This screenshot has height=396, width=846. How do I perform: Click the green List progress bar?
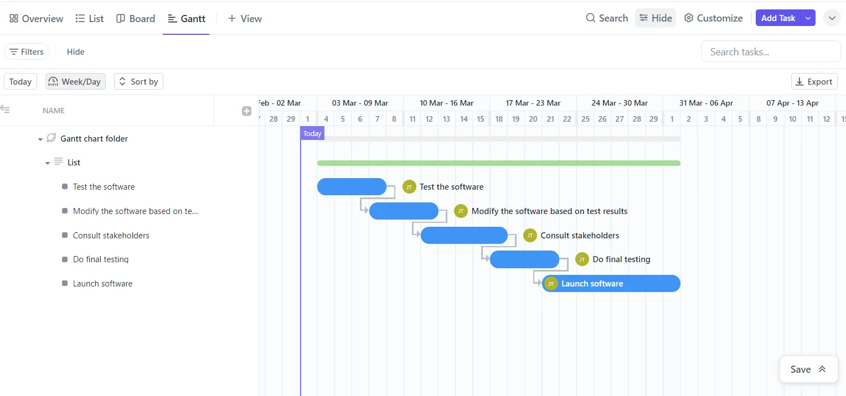click(x=498, y=163)
